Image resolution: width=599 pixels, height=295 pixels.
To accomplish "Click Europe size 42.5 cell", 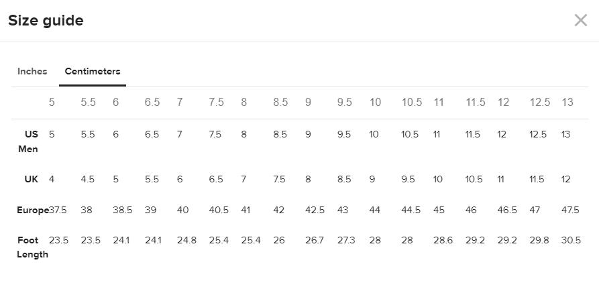I will point(315,211).
